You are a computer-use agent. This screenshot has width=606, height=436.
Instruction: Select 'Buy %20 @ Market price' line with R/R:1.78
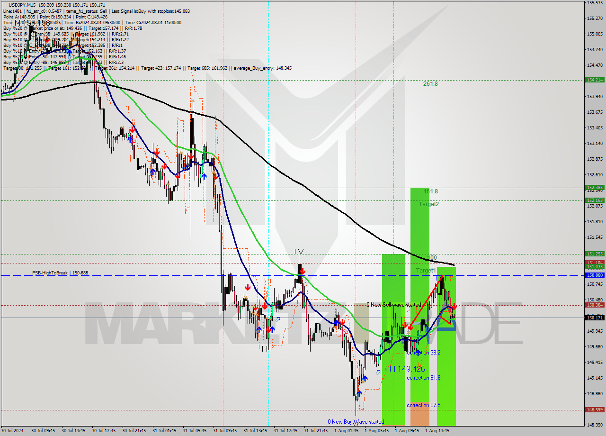click(72, 28)
